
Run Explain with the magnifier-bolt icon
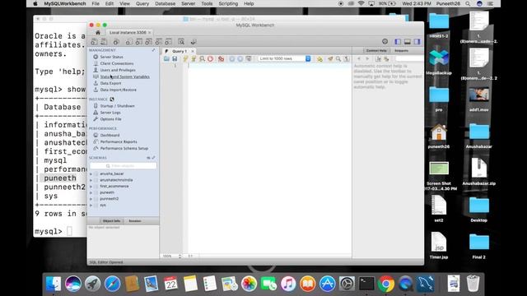pos(202,58)
